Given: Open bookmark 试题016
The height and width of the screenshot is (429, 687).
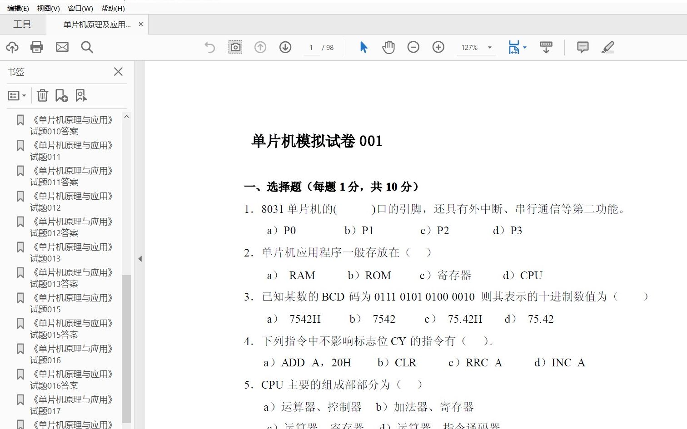Looking at the screenshot, I should click(70, 355).
